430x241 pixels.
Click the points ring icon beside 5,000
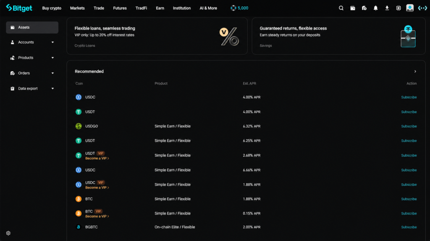click(x=233, y=8)
